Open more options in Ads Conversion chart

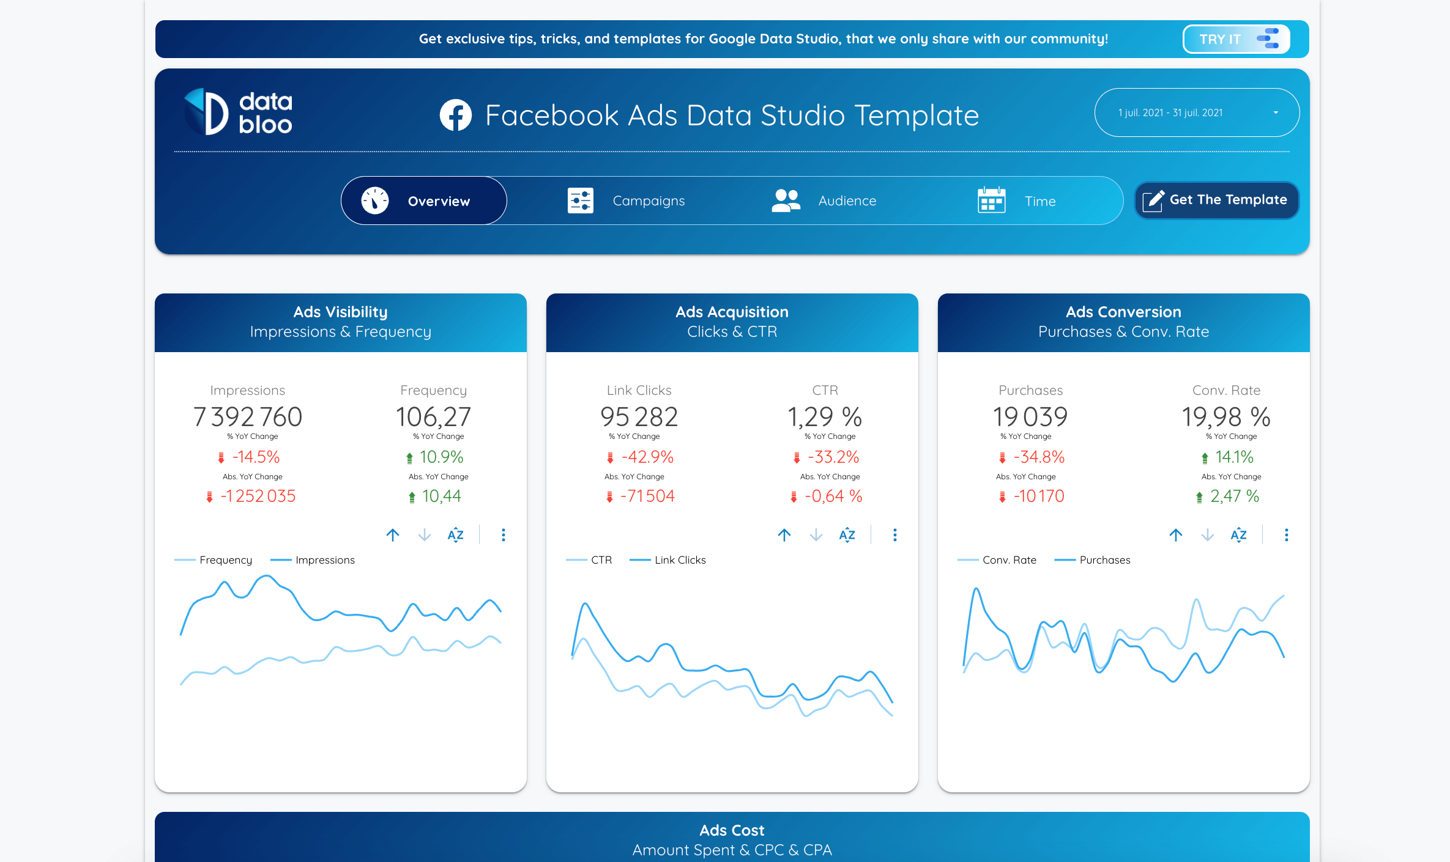[1287, 535]
